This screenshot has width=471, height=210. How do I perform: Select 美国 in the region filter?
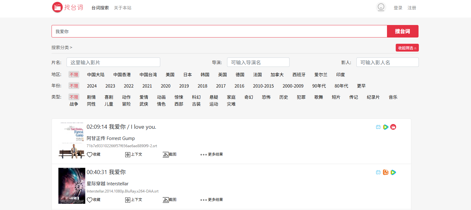tap(170, 75)
